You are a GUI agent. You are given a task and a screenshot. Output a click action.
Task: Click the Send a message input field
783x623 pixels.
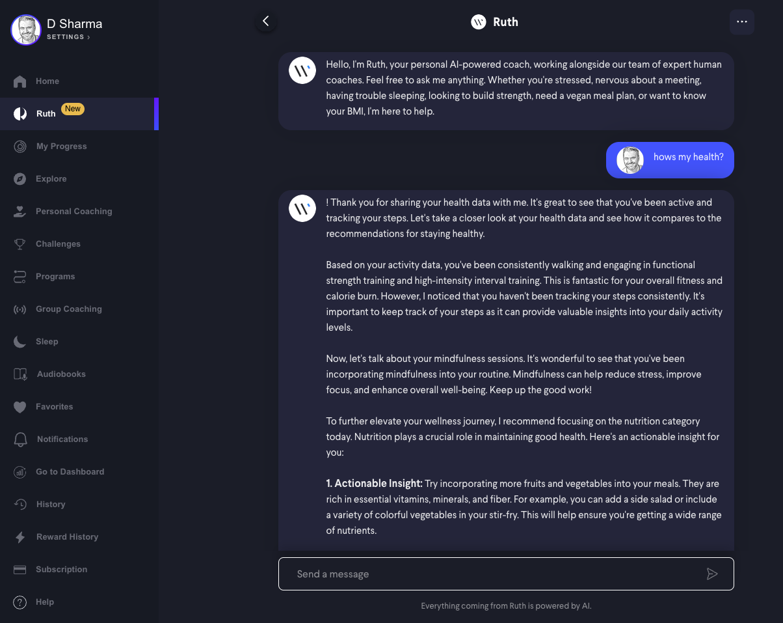(x=506, y=574)
